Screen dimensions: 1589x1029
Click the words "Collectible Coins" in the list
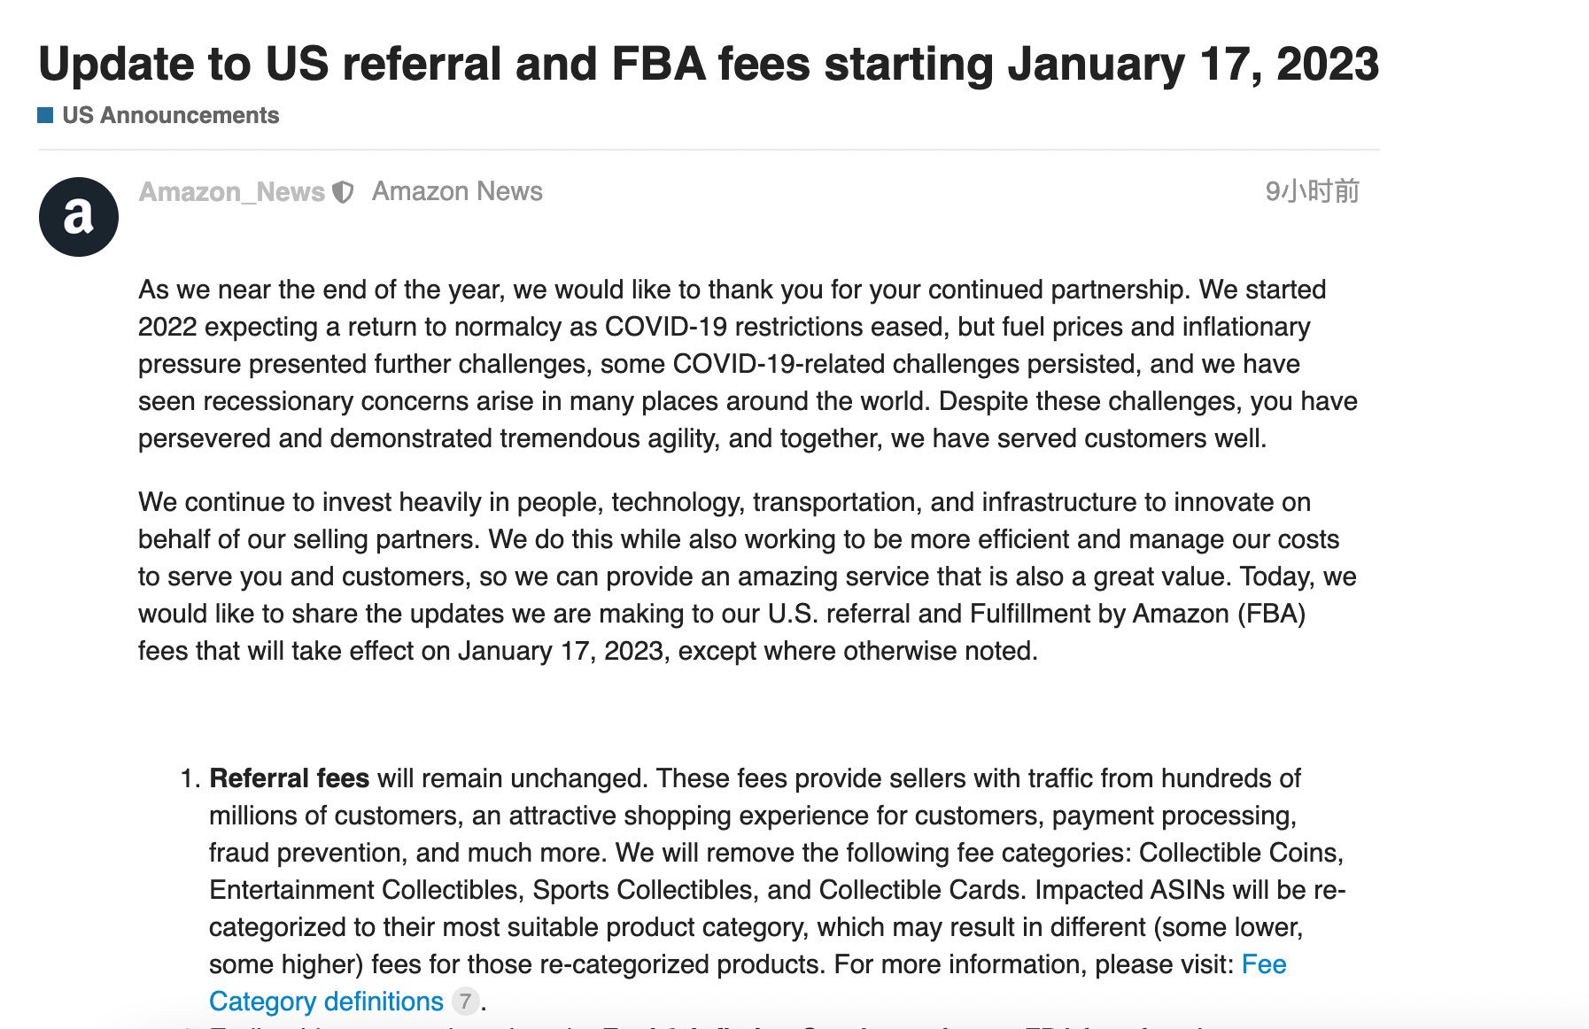[1240, 853]
